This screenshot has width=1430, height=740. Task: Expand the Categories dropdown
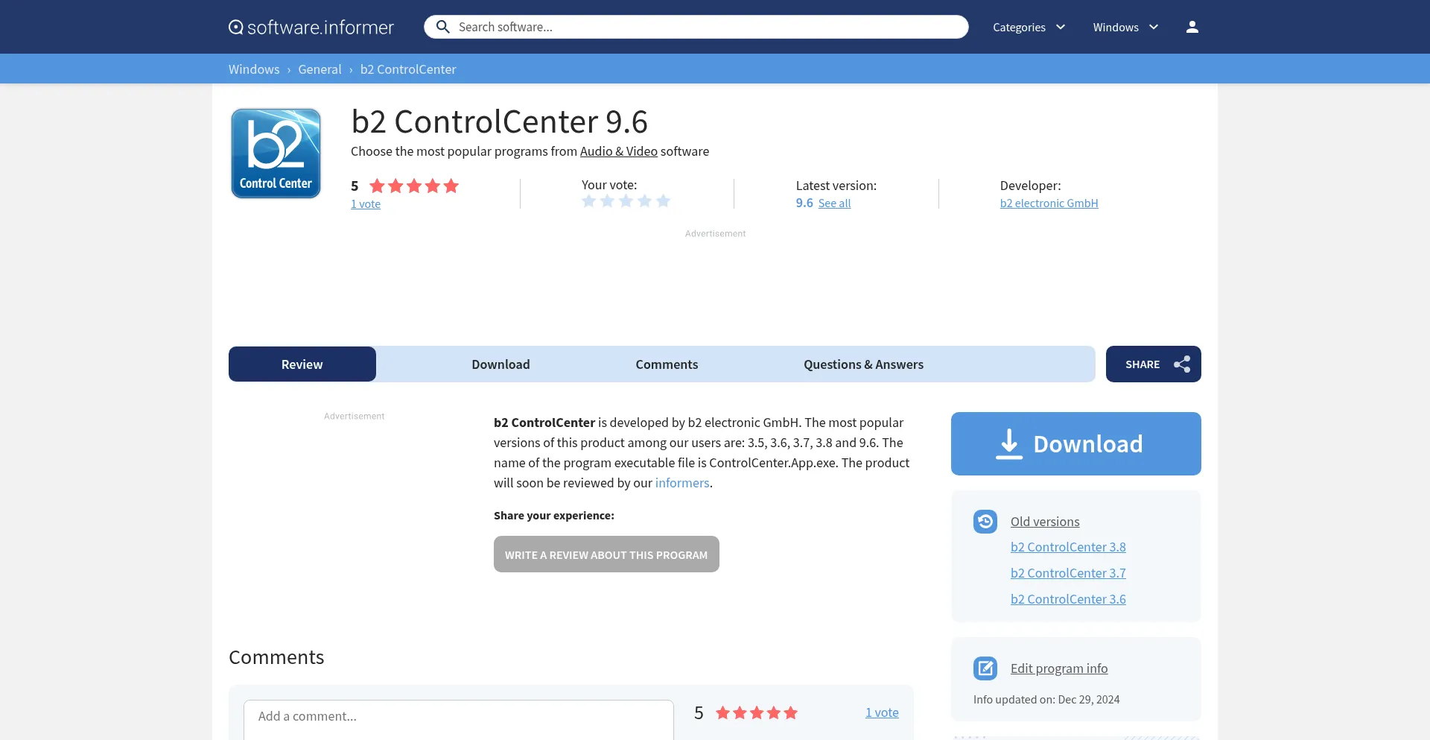point(1028,27)
